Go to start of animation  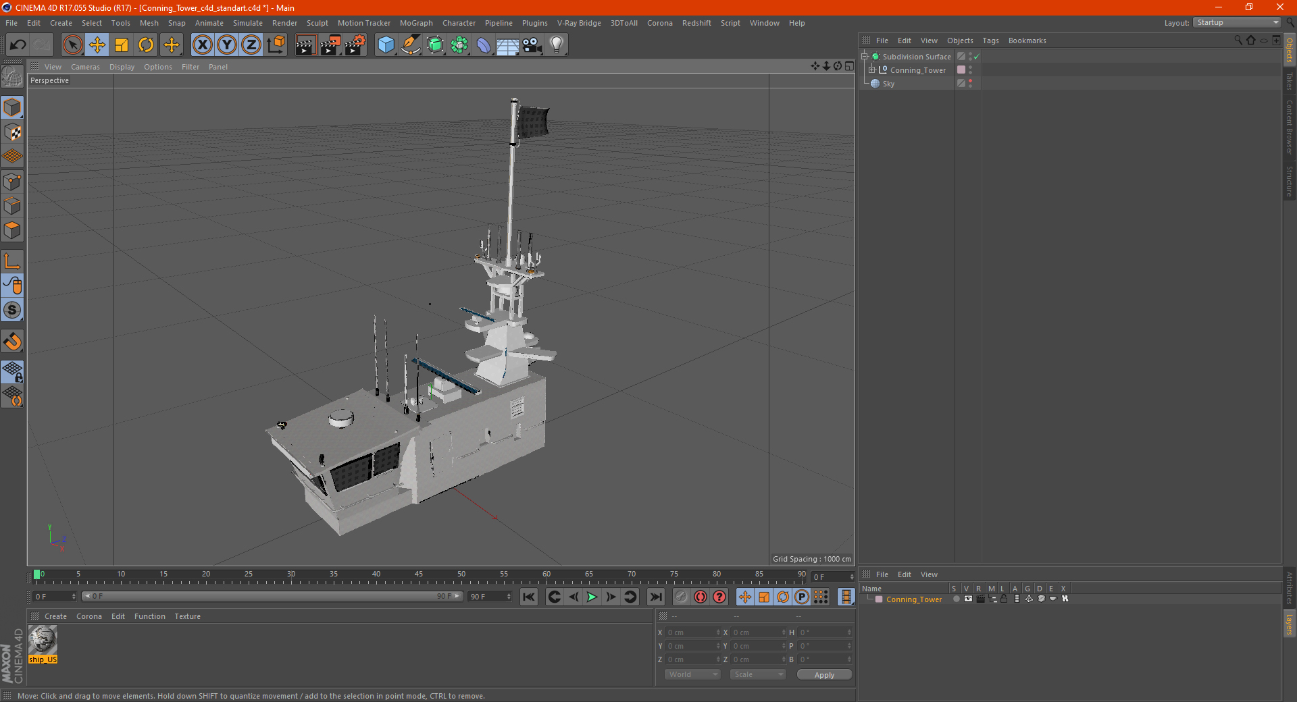(529, 597)
